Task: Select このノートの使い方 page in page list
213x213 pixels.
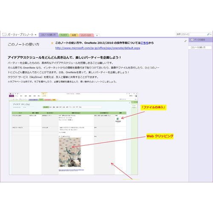Action: click(x=200, y=47)
